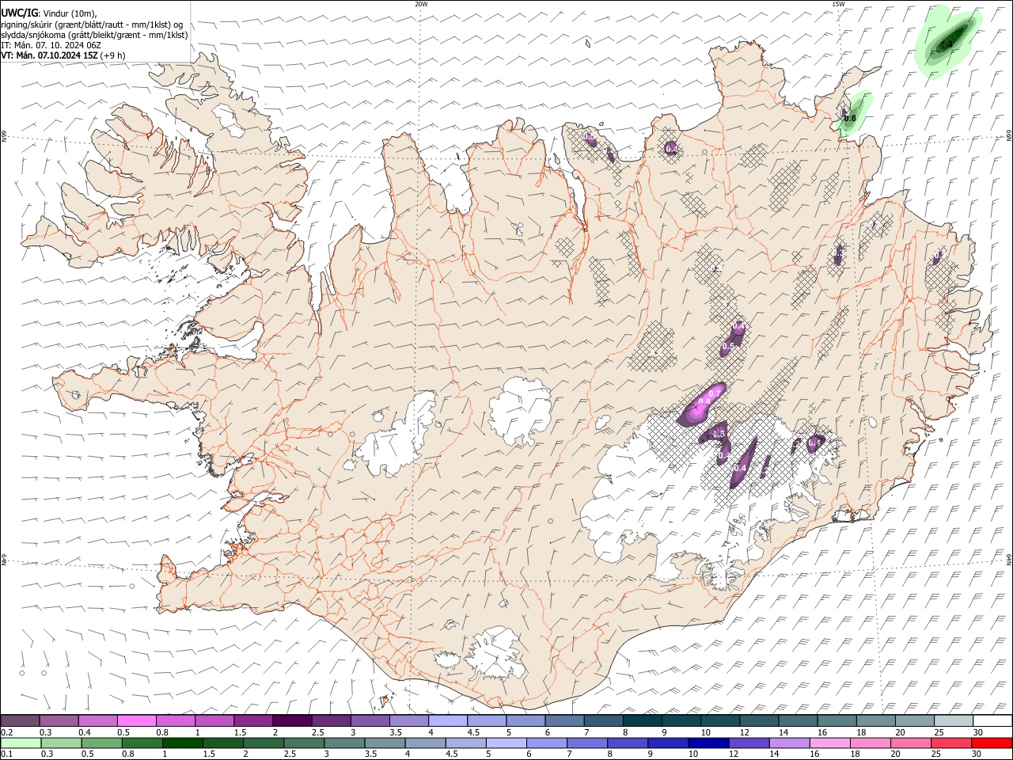This screenshot has width=1013, height=760.
Task: Click the '0.7' value on the pink precipitation area
Action: (714, 393)
